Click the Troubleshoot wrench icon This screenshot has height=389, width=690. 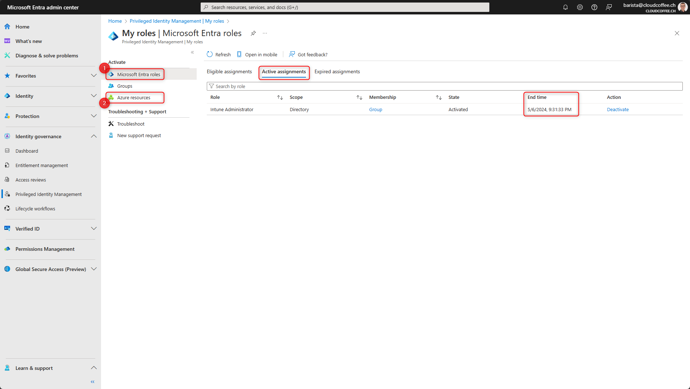click(111, 124)
